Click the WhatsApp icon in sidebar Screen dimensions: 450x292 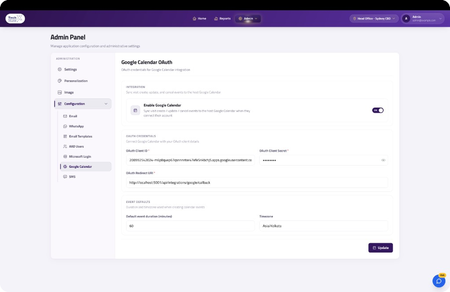click(x=65, y=126)
